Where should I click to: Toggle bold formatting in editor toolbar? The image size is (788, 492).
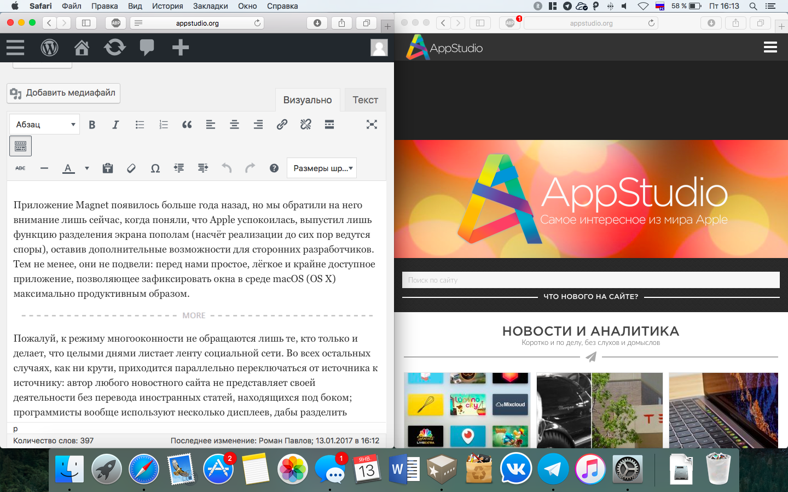point(92,125)
